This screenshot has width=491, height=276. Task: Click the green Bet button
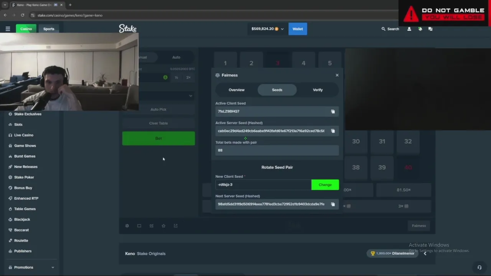158,138
